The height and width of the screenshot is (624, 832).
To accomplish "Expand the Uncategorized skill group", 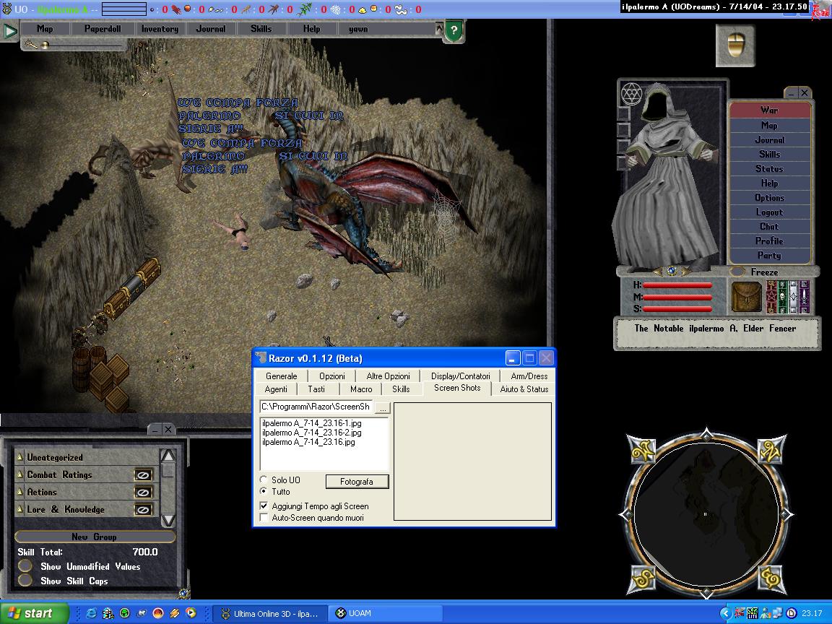I will [x=20, y=457].
